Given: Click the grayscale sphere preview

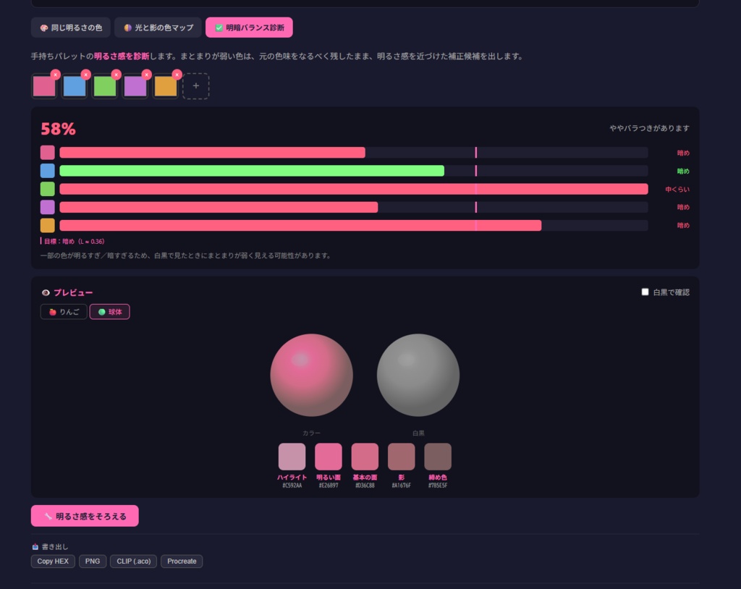Looking at the screenshot, I should 418,376.
